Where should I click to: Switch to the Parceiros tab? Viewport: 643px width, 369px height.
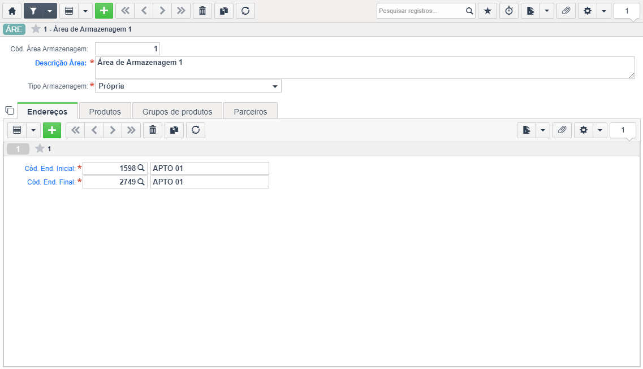pyautogui.click(x=250, y=111)
